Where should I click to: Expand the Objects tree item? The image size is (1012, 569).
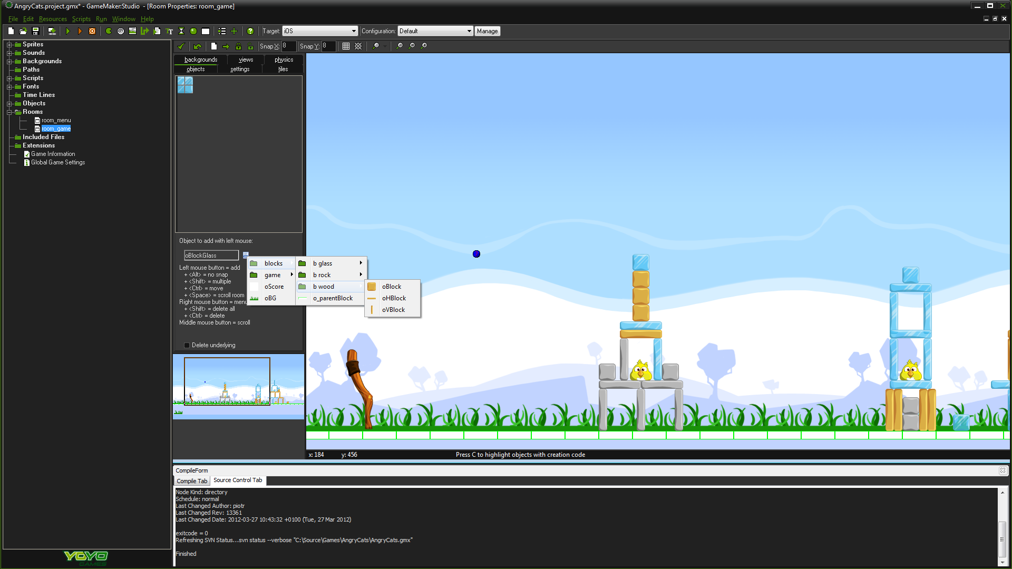click(x=7, y=103)
